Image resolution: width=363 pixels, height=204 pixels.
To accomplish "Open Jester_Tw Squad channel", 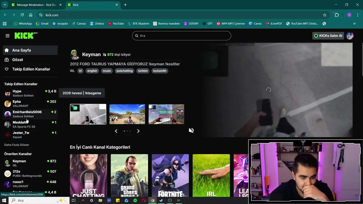I will (x=30, y=135).
